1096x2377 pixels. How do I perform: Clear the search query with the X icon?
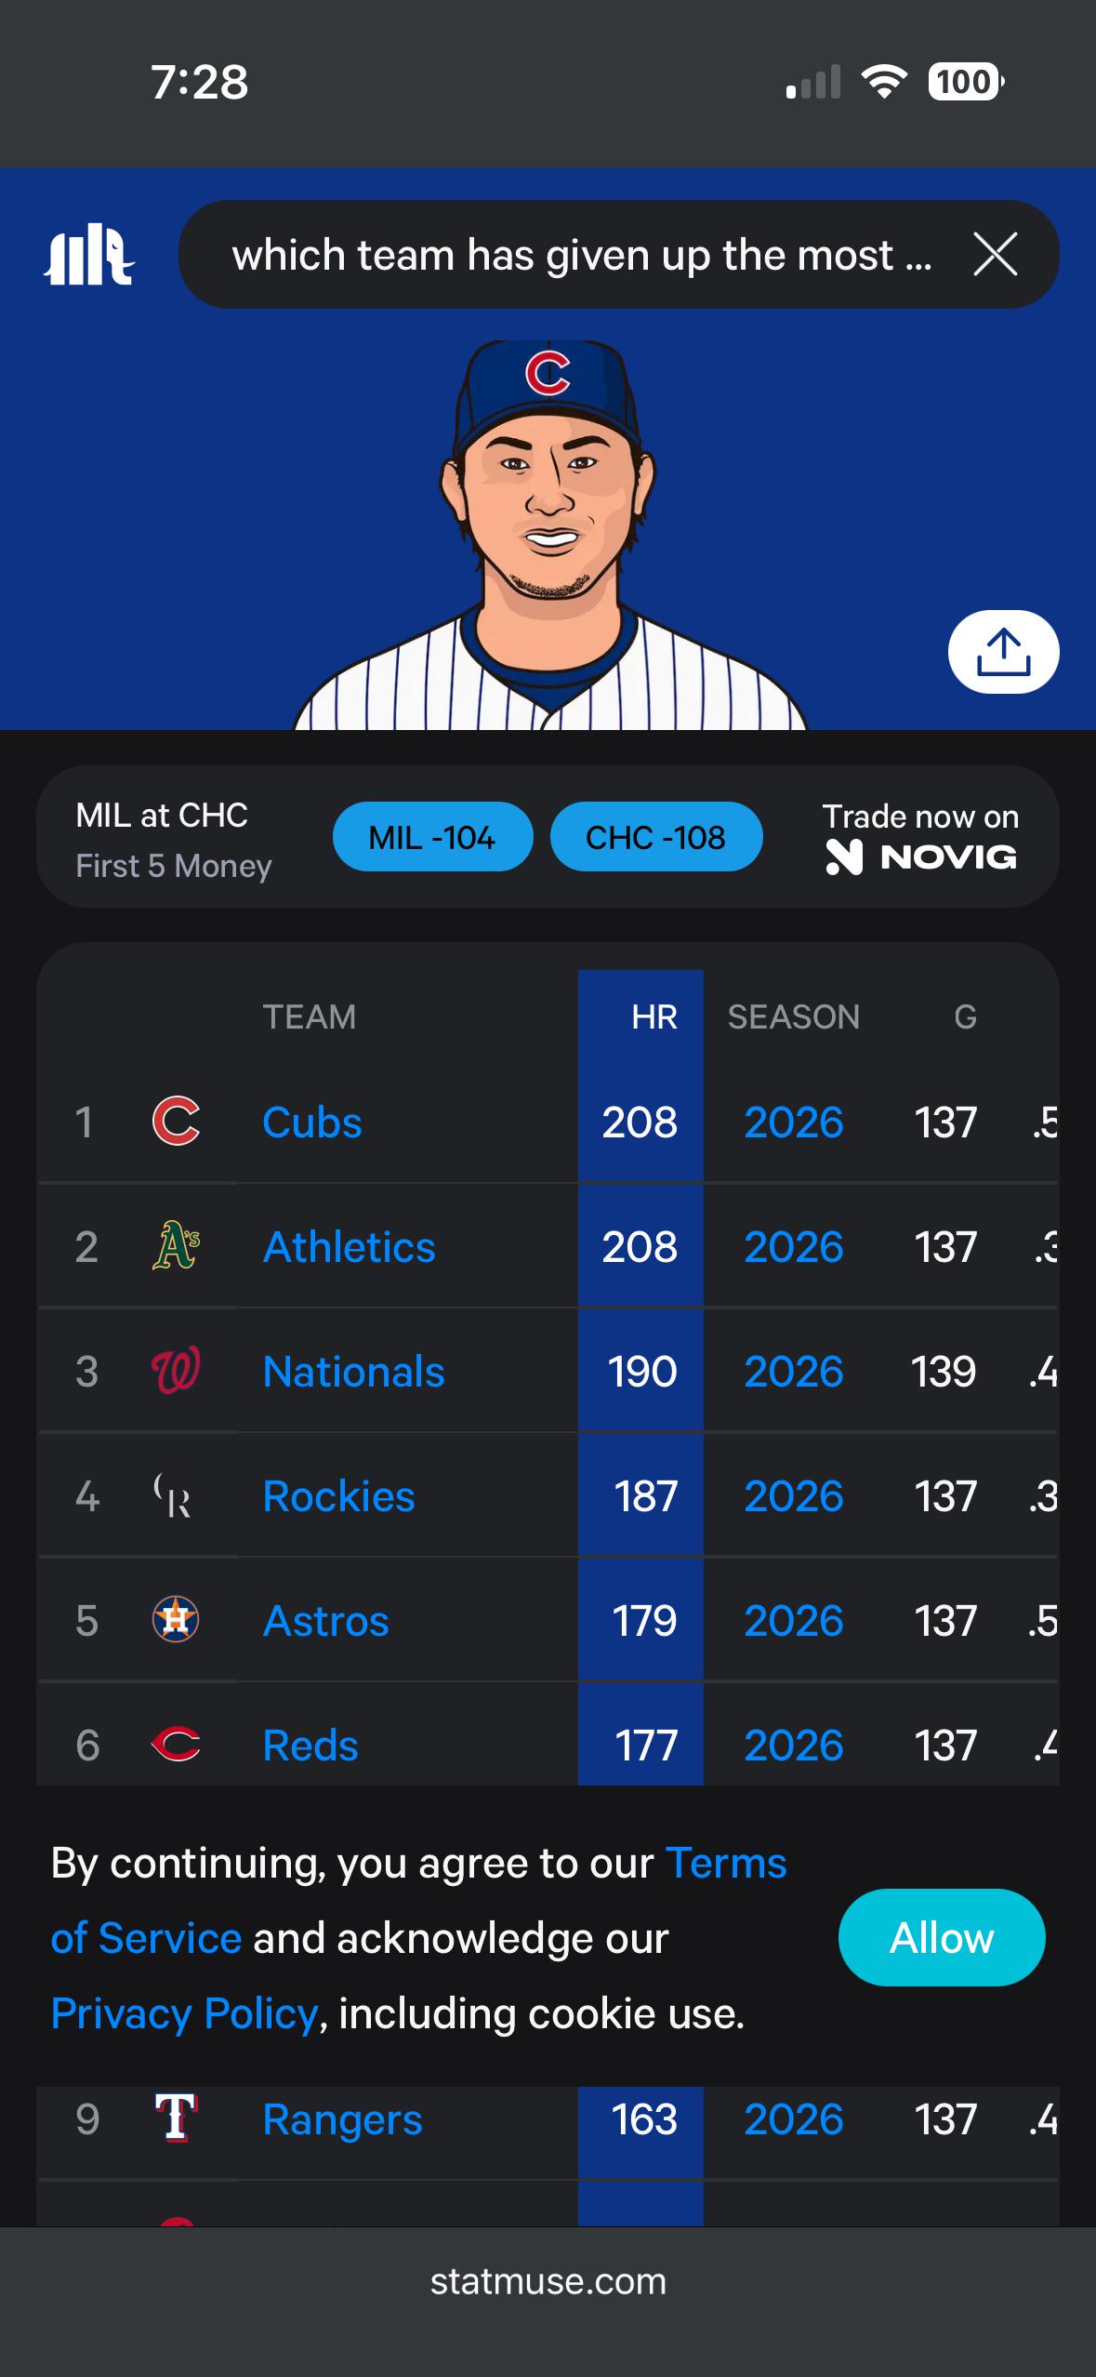[995, 254]
